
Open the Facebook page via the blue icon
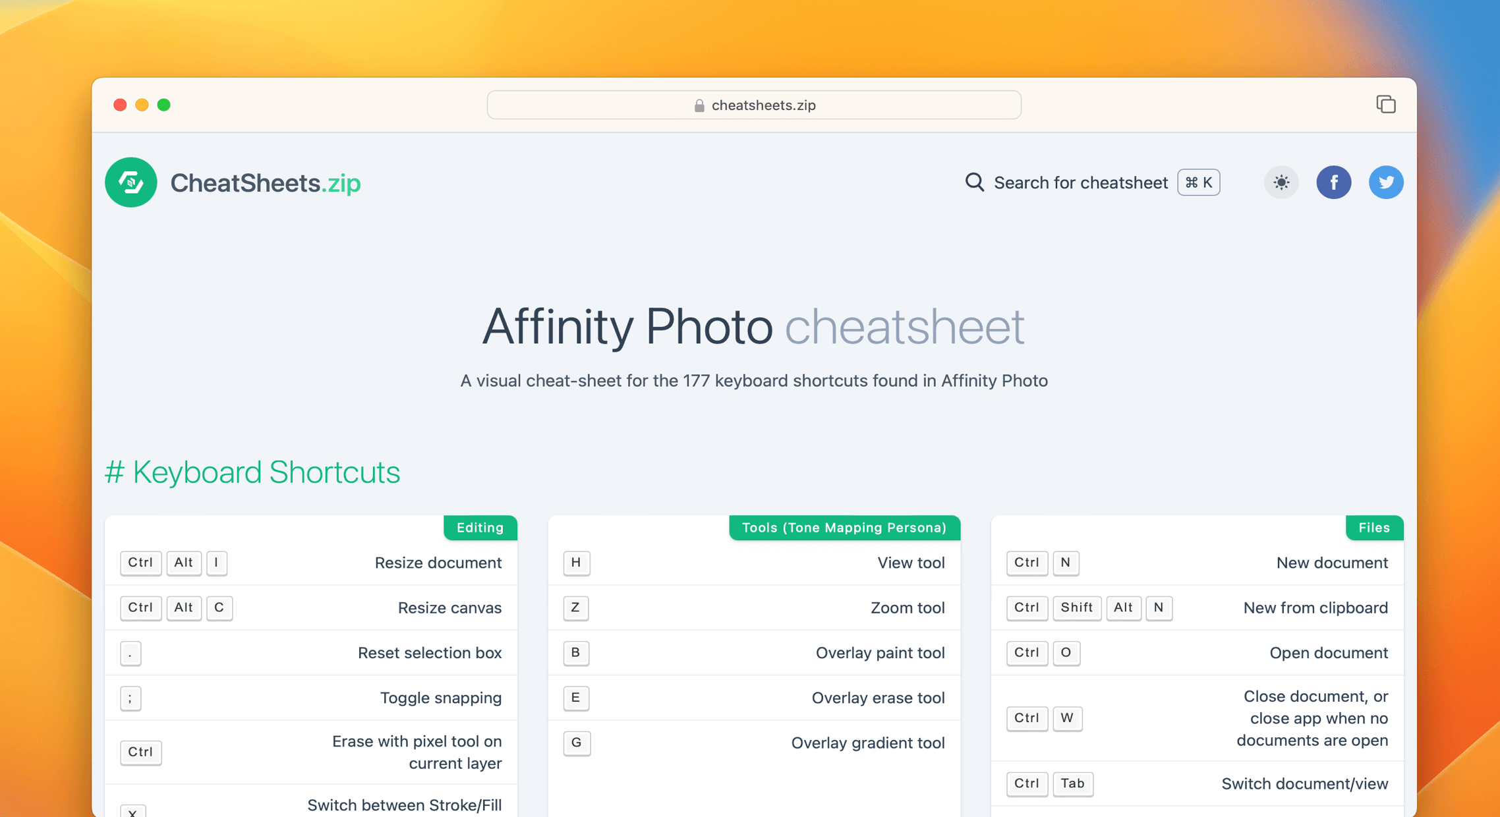tap(1334, 183)
